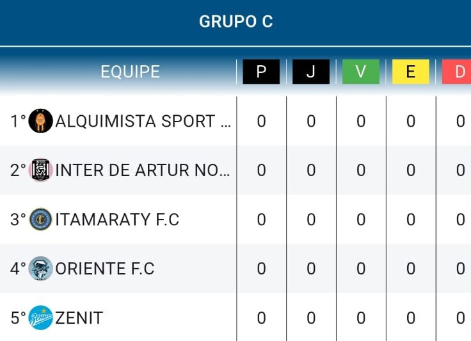This screenshot has width=471, height=341.
Task: Click the Zenit blue team logo
Action: pos(40,317)
